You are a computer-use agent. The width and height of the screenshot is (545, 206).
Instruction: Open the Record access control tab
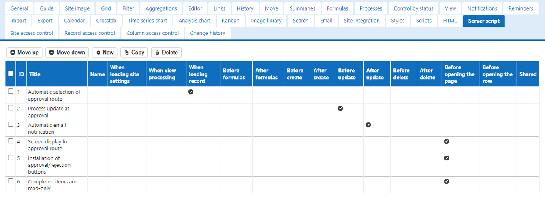click(90, 33)
